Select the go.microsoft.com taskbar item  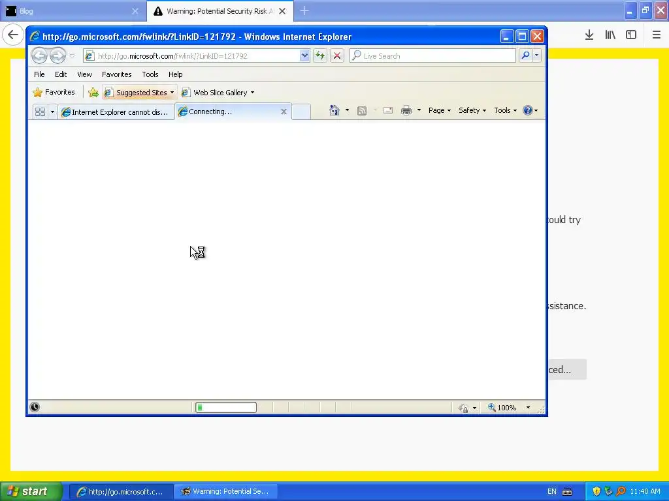pyautogui.click(x=121, y=492)
